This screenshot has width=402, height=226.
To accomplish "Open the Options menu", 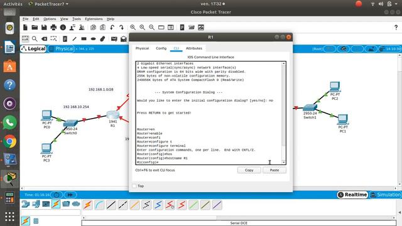I will (x=50, y=19).
